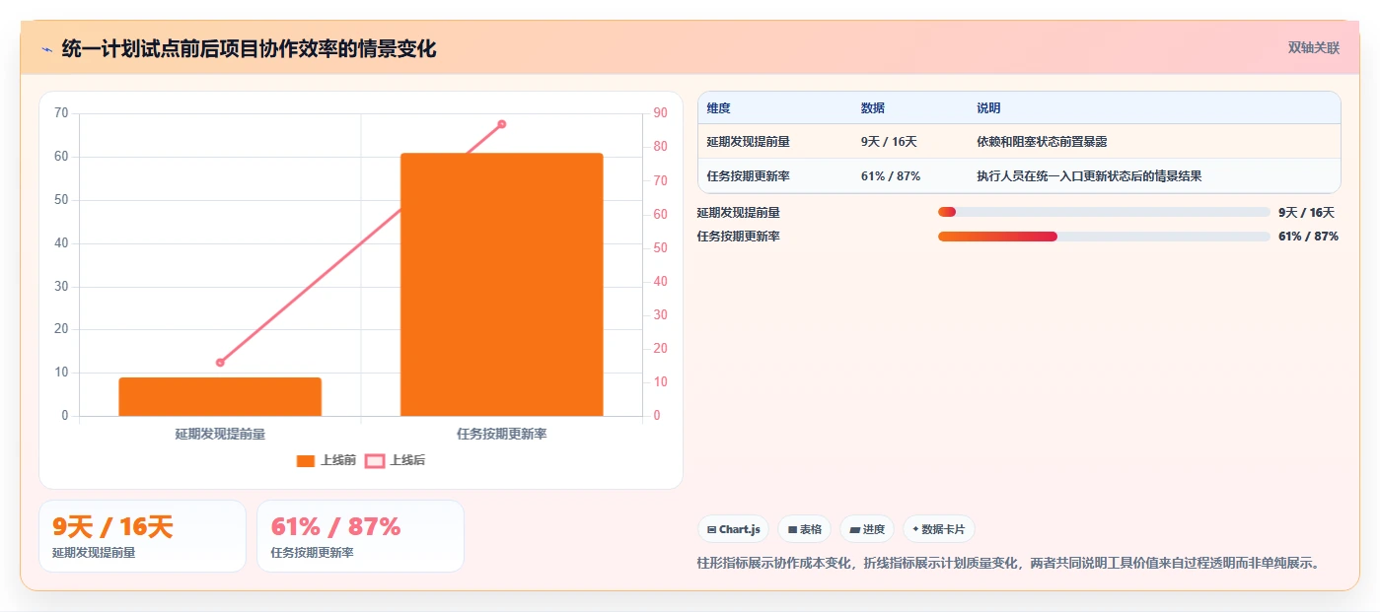Screen dimensions: 1380x612
Task: Open the 61% / 87% data card
Action: pyautogui.click(x=360, y=536)
